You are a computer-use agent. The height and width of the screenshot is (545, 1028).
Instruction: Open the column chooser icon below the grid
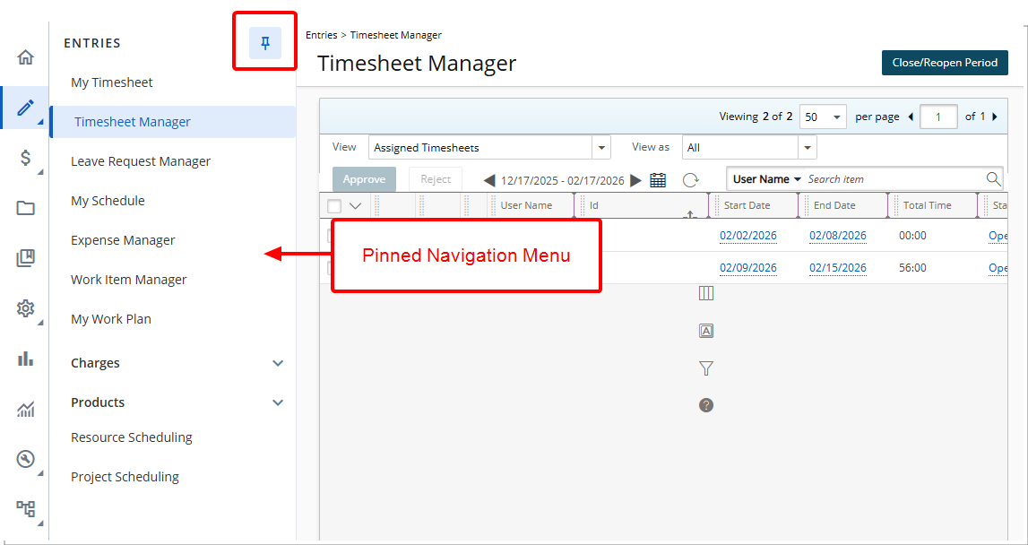pyautogui.click(x=706, y=293)
